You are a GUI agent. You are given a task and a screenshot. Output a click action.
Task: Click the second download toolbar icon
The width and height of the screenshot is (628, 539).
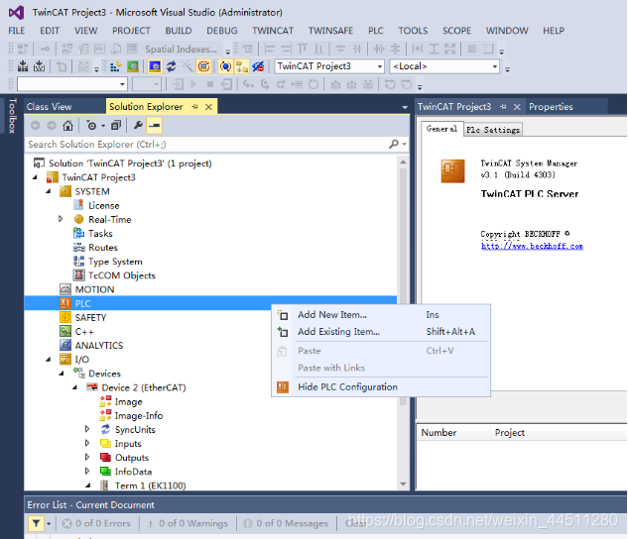[39, 66]
